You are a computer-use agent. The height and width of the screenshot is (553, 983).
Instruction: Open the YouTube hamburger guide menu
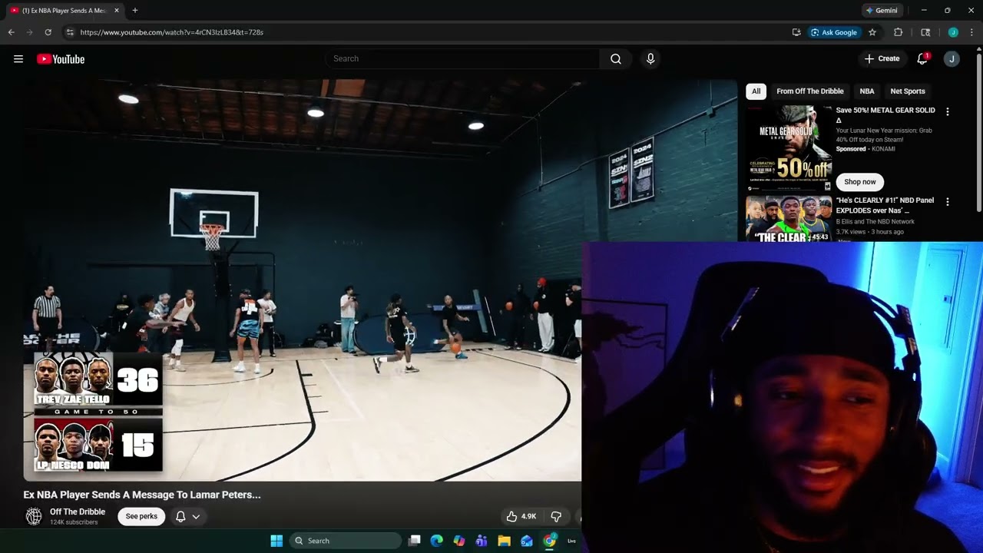point(18,59)
